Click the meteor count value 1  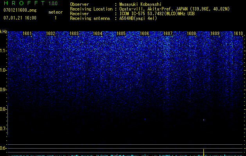click(56, 18)
